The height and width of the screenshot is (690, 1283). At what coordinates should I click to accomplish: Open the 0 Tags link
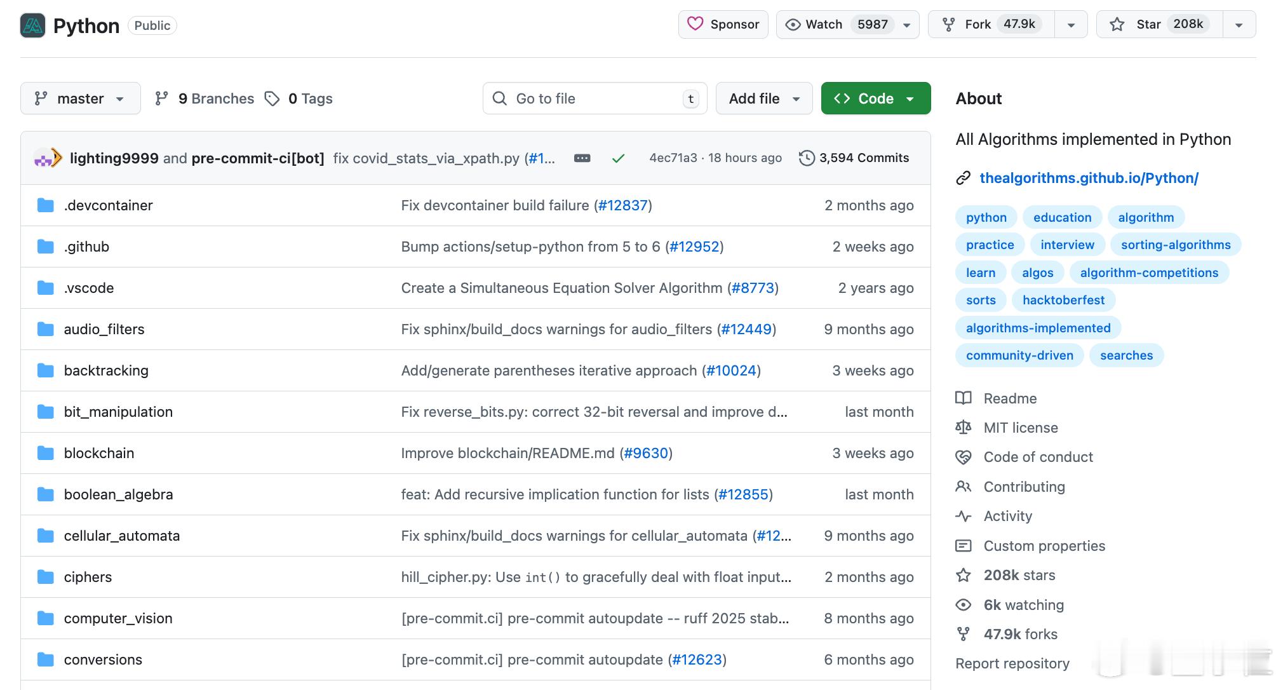coord(299,98)
